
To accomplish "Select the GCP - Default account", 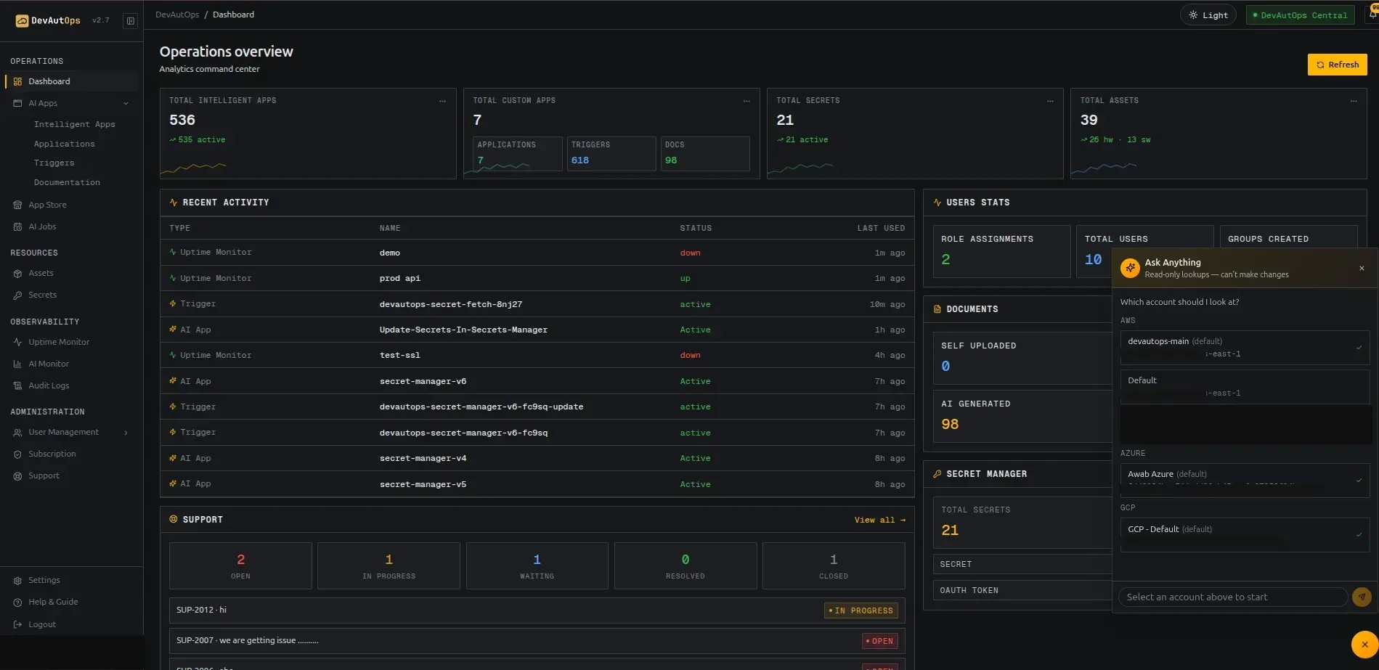I will (1245, 535).
